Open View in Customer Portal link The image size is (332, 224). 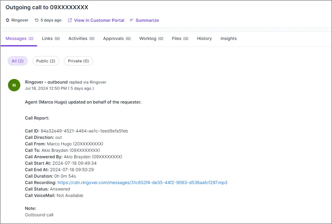pos(99,20)
